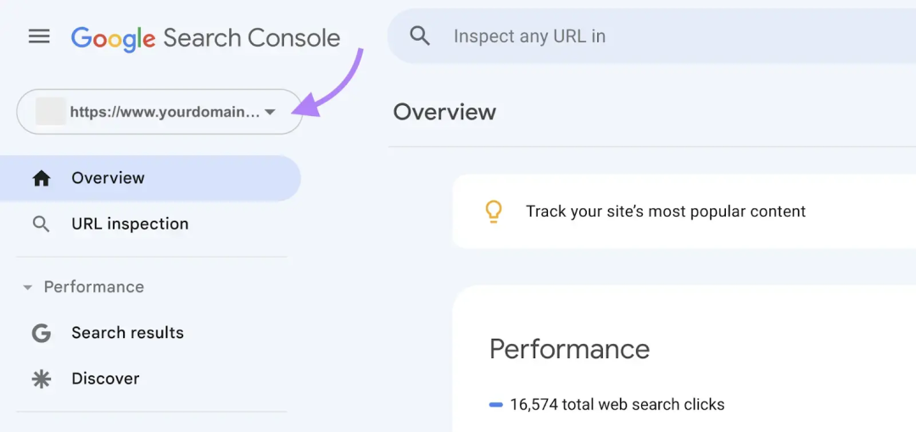Click the Overview home icon
Screen dimensions: 916x432
[42, 179]
